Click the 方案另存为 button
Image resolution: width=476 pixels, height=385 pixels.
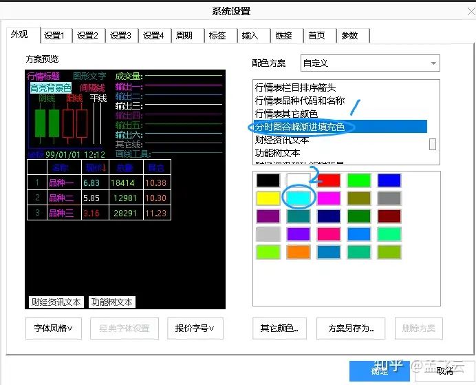click(x=351, y=328)
